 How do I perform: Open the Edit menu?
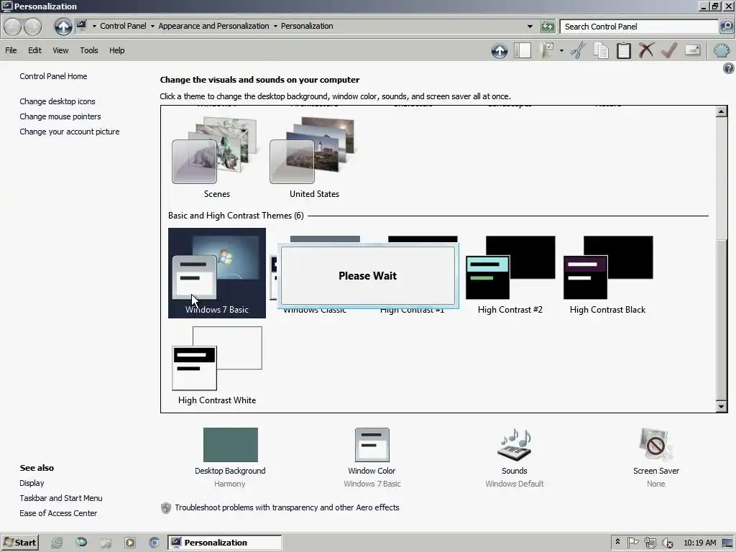34,50
